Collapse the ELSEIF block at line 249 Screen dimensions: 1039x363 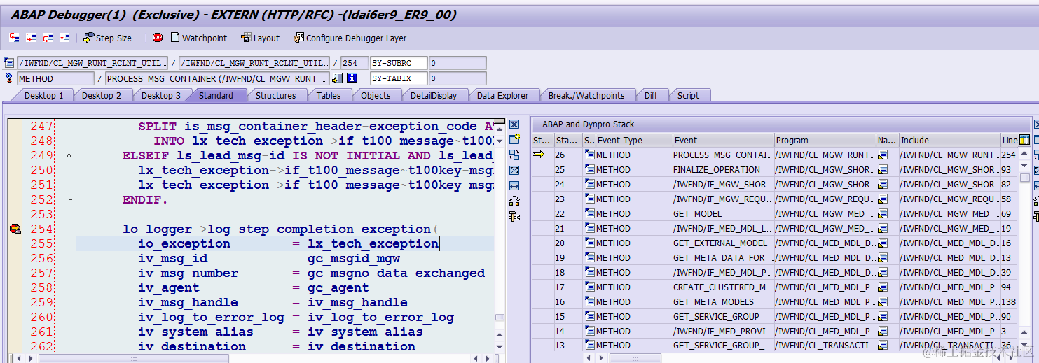tap(69, 155)
